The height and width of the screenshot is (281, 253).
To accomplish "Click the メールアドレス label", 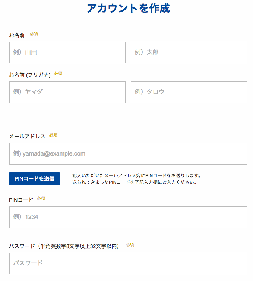I will 27,136.
